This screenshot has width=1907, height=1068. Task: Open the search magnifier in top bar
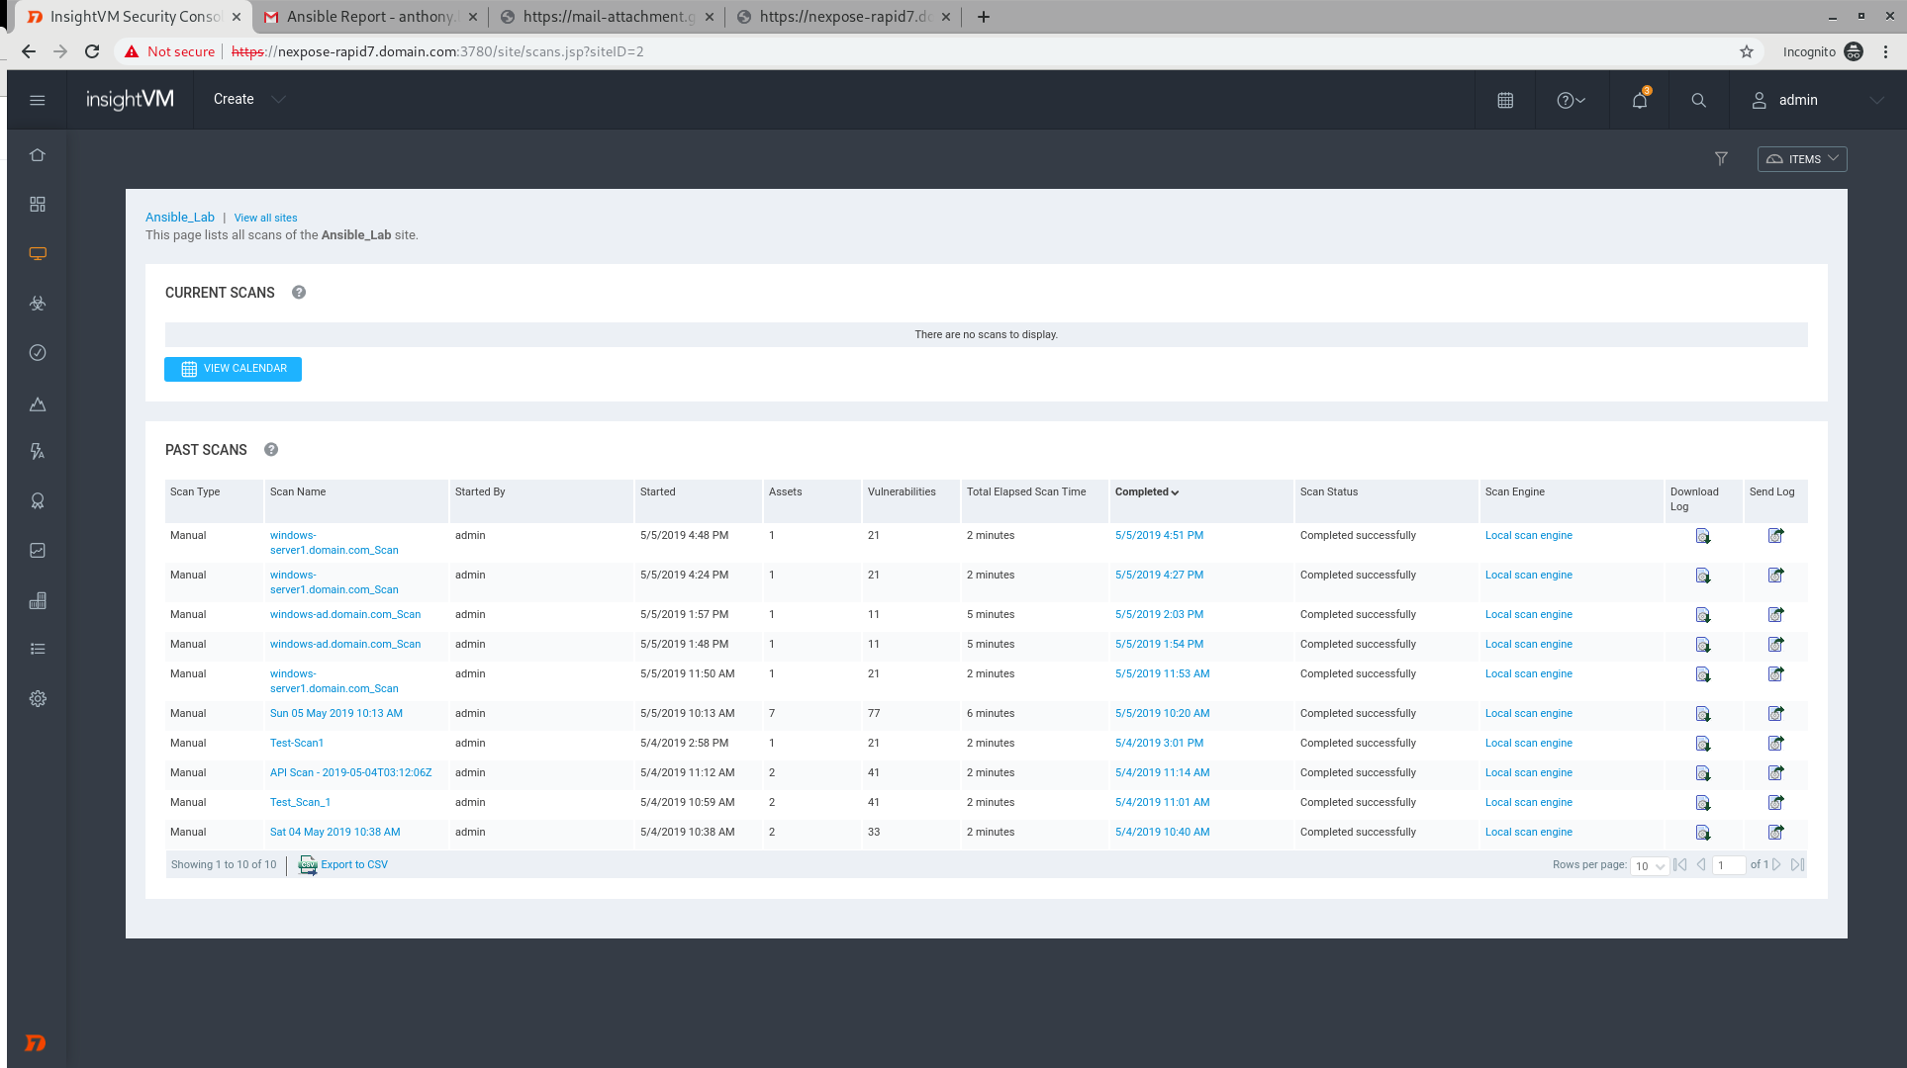click(1698, 100)
